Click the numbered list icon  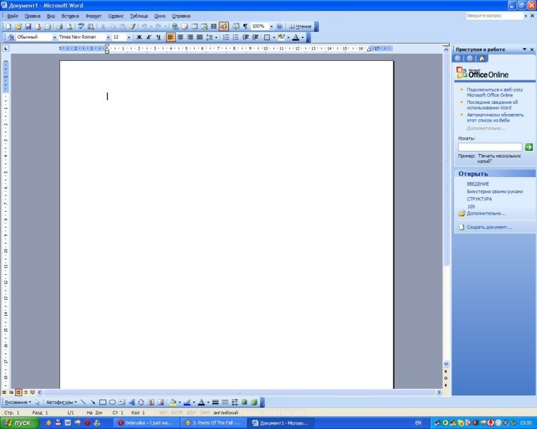[x=225, y=38]
